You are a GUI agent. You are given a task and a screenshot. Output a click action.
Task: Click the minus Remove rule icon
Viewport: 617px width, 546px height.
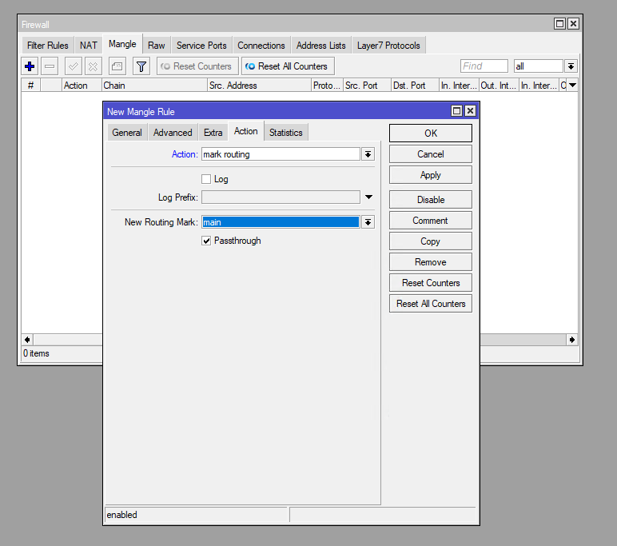click(50, 66)
